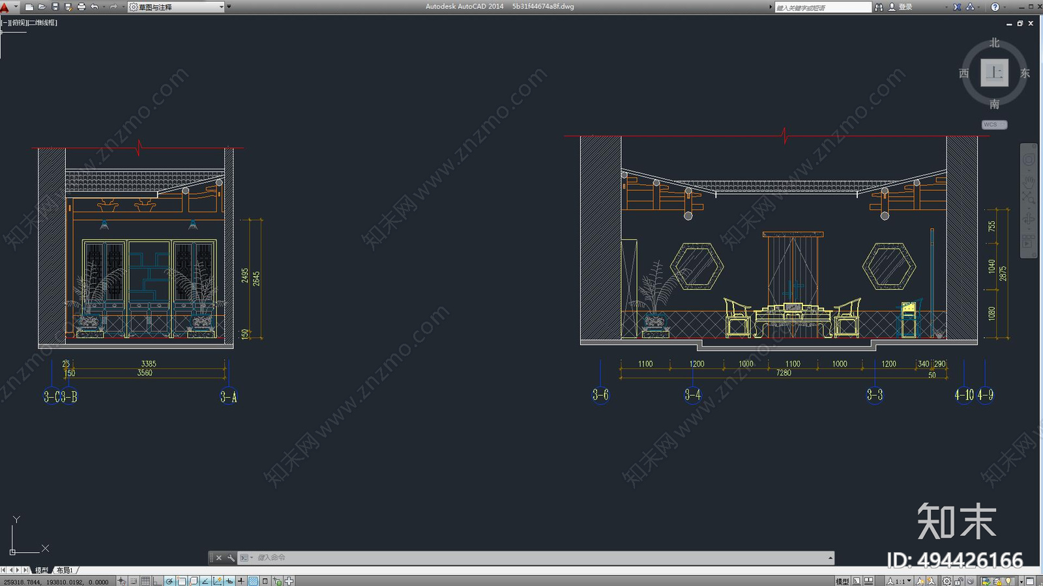Open annotation scale 1:1 dropdown
The image size is (1043, 586).
point(899,581)
